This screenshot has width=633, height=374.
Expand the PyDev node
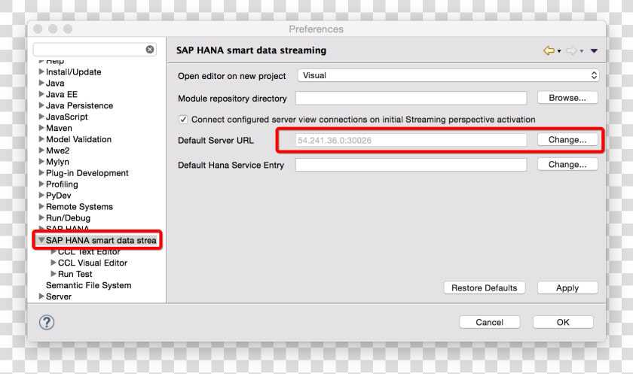[x=41, y=195]
